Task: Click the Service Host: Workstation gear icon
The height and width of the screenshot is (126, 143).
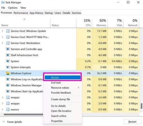Action: tap(8, 43)
